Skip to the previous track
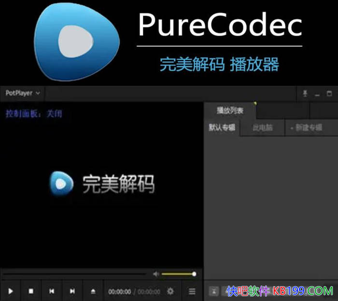 pos(52,291)
